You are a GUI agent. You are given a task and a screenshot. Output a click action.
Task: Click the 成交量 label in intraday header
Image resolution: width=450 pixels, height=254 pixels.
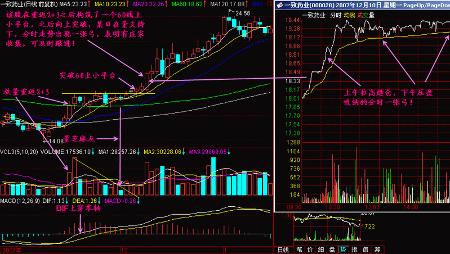tap(366, 16)
